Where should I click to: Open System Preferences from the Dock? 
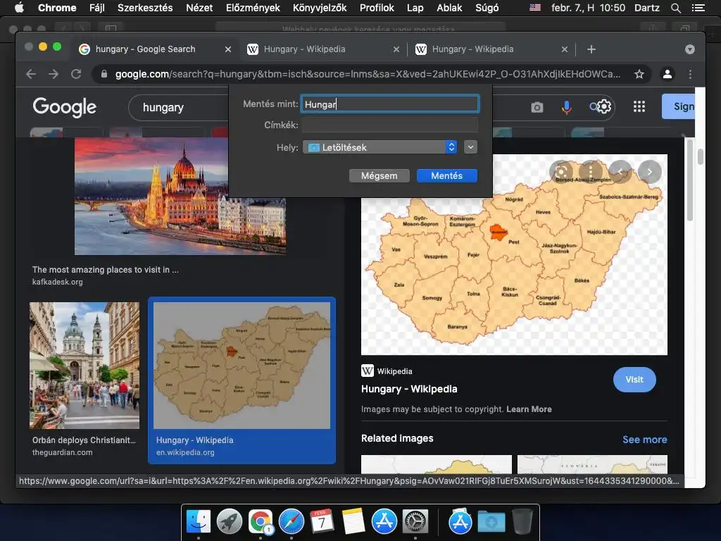415,522
